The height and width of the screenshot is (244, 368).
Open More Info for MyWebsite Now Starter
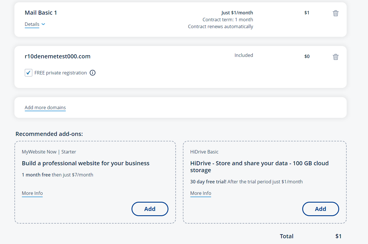[x=32, y=193]
